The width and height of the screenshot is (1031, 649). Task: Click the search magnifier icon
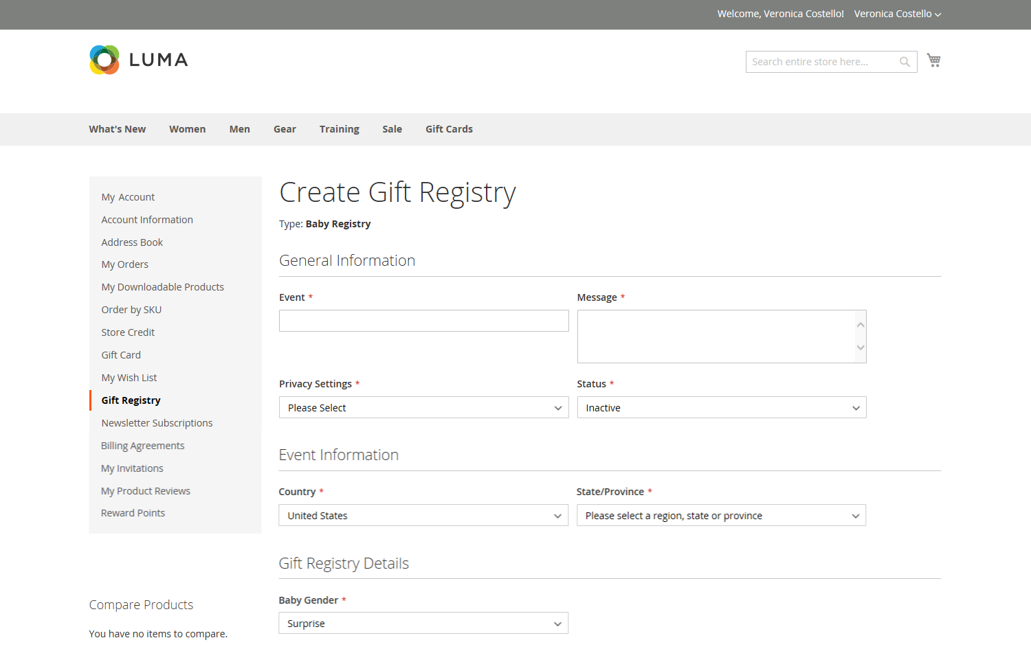[904, 61]
